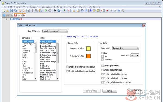Click the Zoom Out toolbar icon
Image resolution: width=163 pixels, height=102 pixels.
[68, 11]
